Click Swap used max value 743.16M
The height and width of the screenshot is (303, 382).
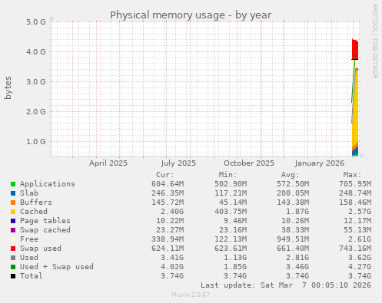[355, 249]
